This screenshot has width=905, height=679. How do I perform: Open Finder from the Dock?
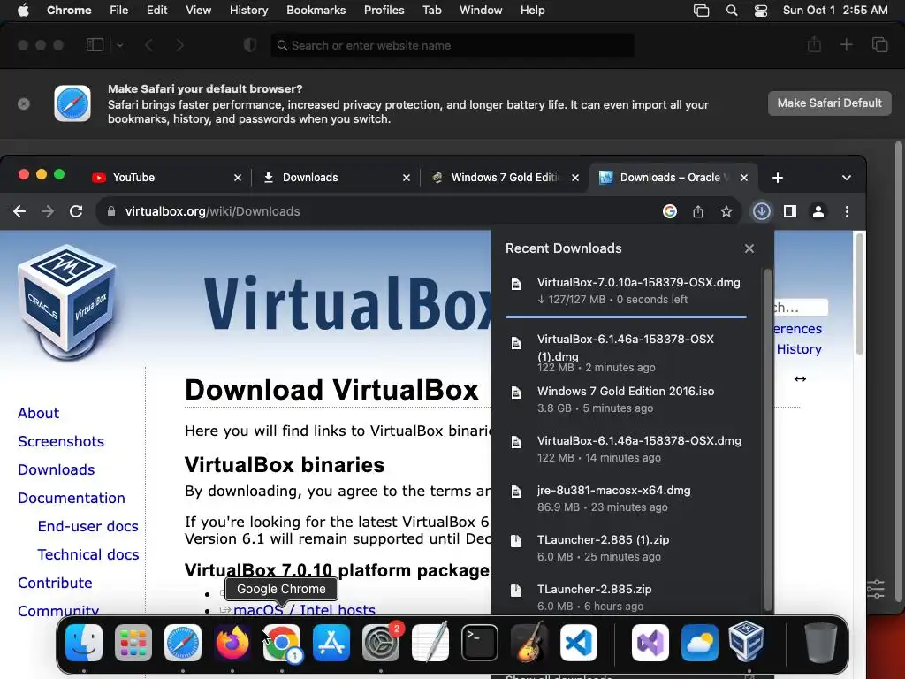coord(84,643)
